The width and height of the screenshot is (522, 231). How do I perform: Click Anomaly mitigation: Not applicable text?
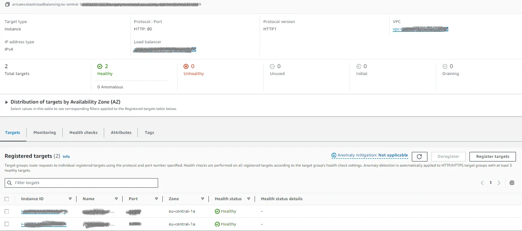[373, 155]
